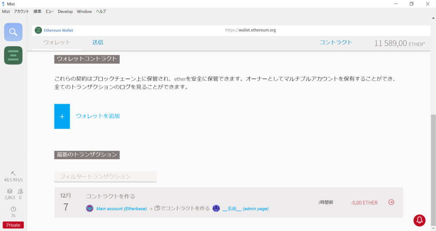Screen dimensions: 436x231
Task: Click the last block clock icon
Action: click(13, 209)
